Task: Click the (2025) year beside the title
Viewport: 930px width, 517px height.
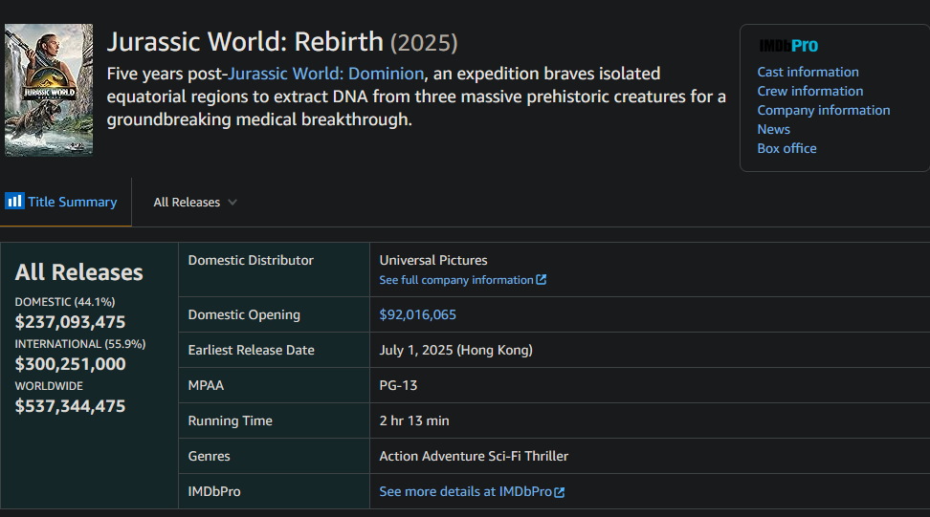Action: 424,43
